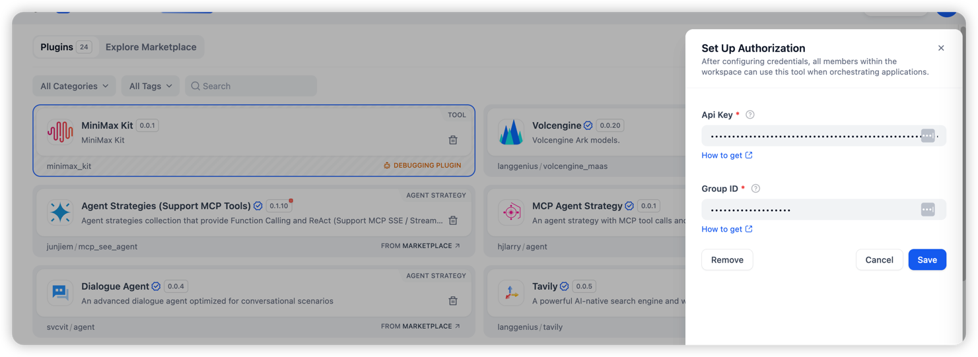The image size is (978, 357).
Task: Click Save in authorization panel
Action: tap(926, 260)
